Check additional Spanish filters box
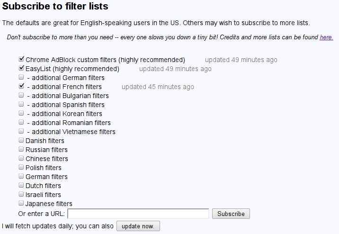The height and width of the screenshot is (234, 339). (x=21, y=105)
